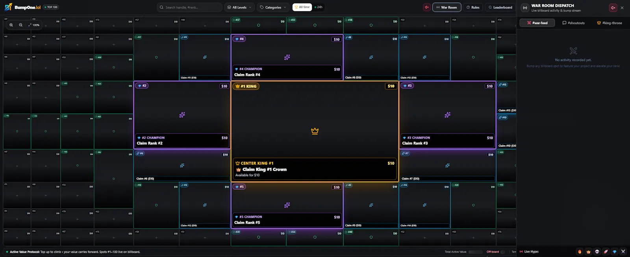Toggle the Off-board switch in the status bar

coord(502,252)
